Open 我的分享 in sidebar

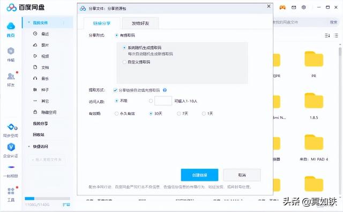pos(41,124)
